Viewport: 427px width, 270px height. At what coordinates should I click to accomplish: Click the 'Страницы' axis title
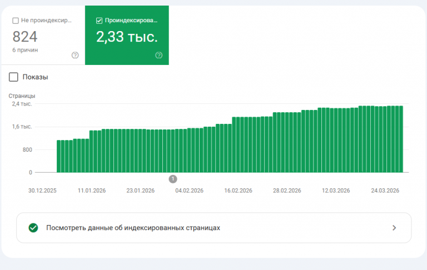22,96
